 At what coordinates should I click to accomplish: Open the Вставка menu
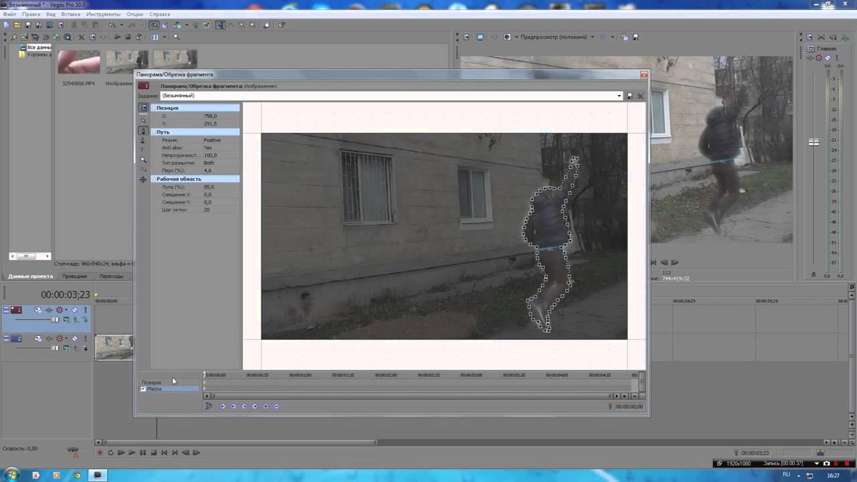coord(70,14)
